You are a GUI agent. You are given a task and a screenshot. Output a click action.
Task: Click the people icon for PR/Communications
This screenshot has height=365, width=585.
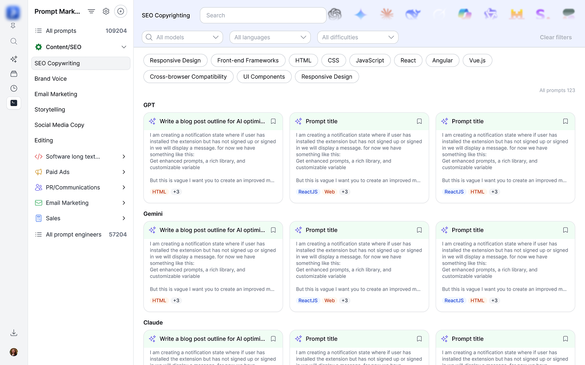coord(39,187)
